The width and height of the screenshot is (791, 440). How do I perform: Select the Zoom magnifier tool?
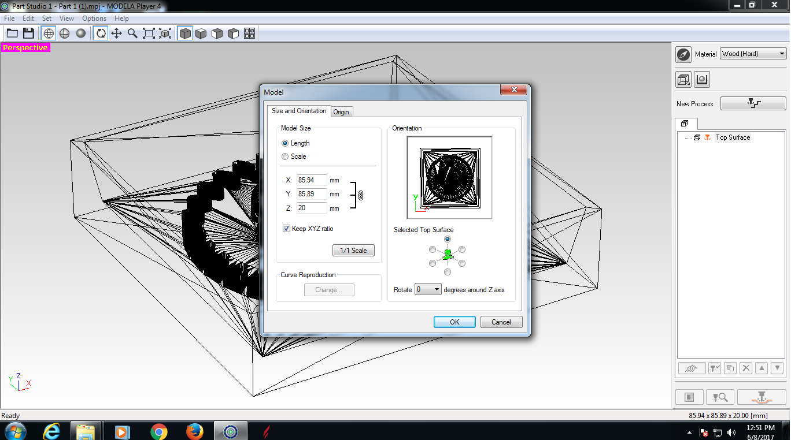point(133,33)
